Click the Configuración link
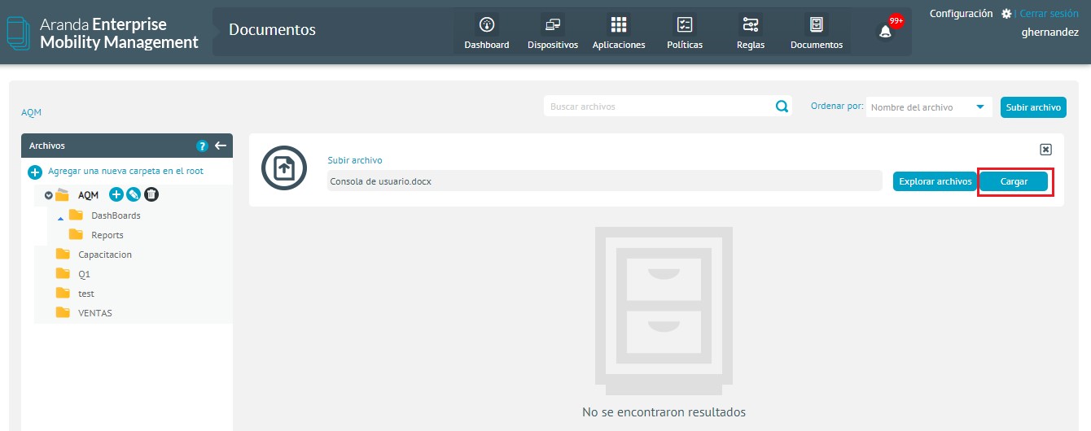This screenshot has height=431, width=1091. pyautogui.click(x=961, y=14)
